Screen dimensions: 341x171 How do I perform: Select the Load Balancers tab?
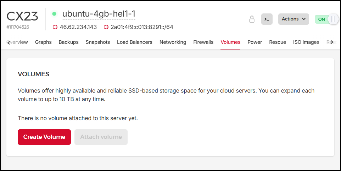[x=135, y=42]
